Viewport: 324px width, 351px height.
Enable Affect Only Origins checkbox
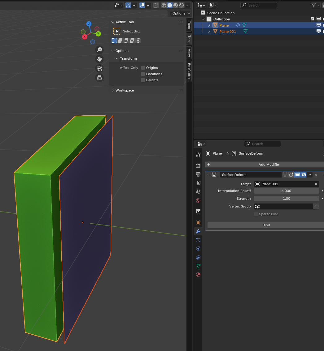coord(143,68)
